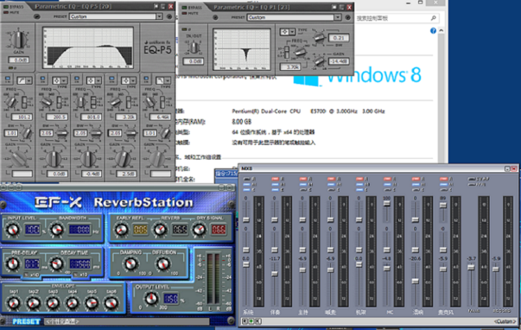Click GAIN knob of the 3.20k band
This screenshot has height=330, width=521.
[x=123, y=158]
